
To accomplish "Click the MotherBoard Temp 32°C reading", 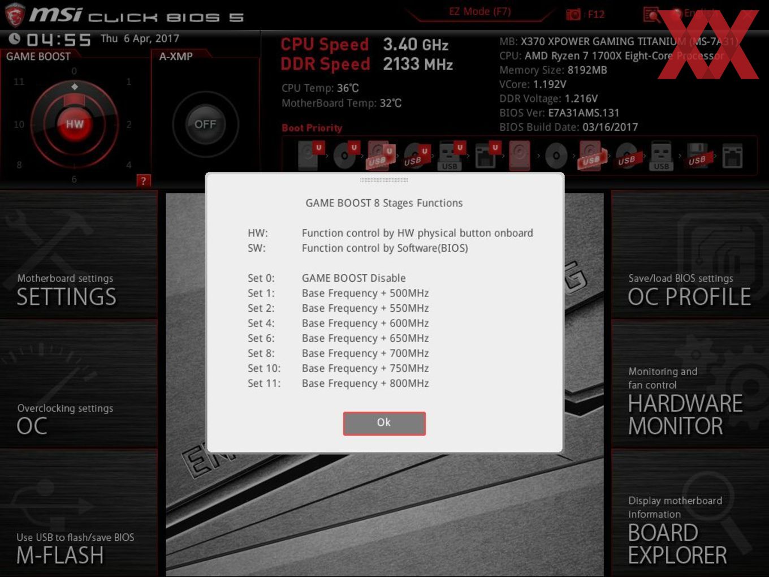I will click(342, 103).
